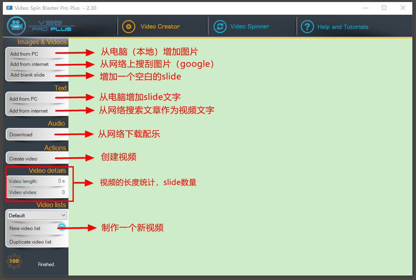Click the Video Spinner refresh icon
This screenshot has width=416, height=280.
220,27
